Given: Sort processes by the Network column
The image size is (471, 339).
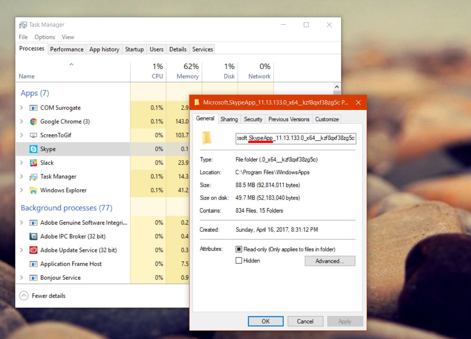Looking at the screenshot, I should (256, 71).
